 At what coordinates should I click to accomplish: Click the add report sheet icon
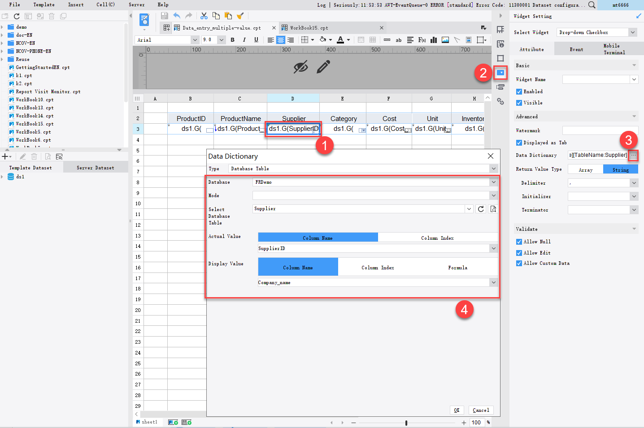[173, 422]
